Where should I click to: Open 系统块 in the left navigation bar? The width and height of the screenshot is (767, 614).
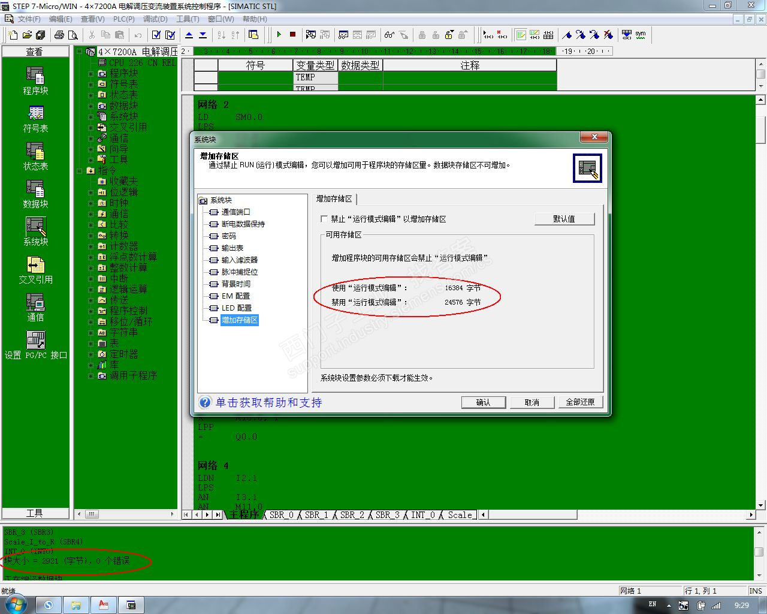[x=35, y=232]
